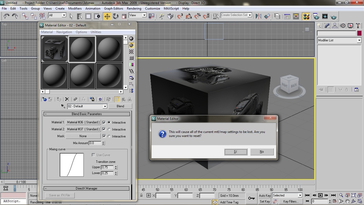Click No to cancel the reset
Image resolution: width=364 pixels, height=205 pixels.
(262, 152)
